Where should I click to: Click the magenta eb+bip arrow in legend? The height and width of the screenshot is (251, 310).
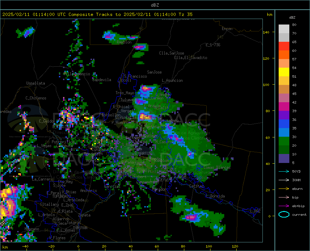[284, 206]
